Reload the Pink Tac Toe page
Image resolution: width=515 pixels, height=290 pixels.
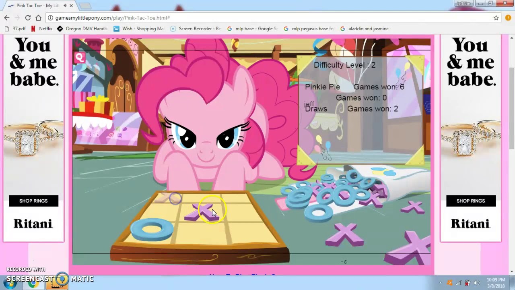point(28,18)
